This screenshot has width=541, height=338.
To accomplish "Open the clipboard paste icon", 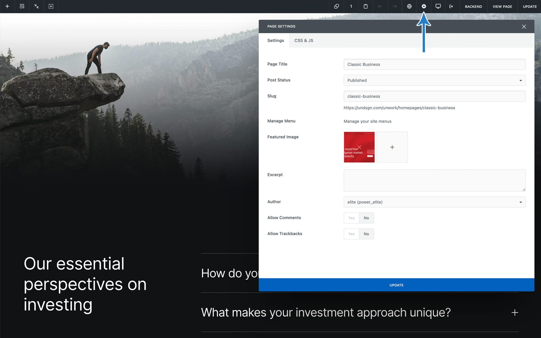I will 365,6.
